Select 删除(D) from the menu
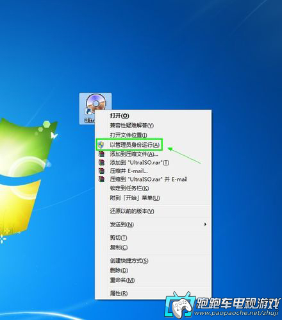The width and height of the screenshot is (282, 320). [153, 270]
